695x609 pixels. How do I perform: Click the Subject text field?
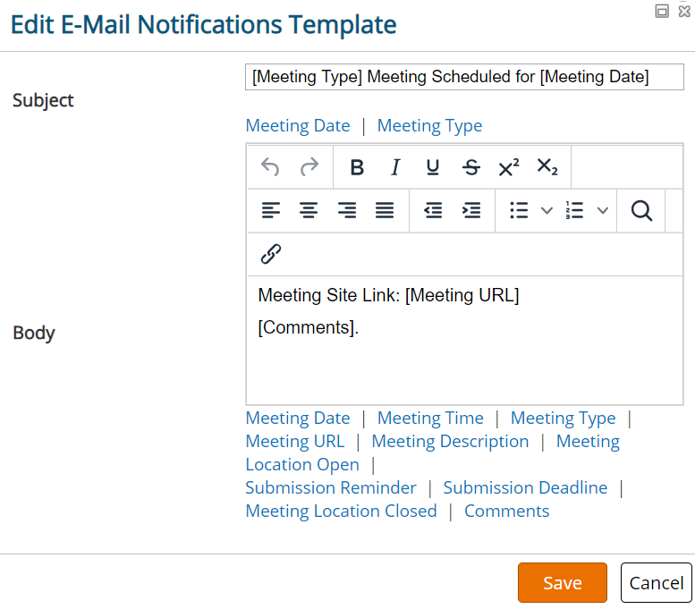464,77
